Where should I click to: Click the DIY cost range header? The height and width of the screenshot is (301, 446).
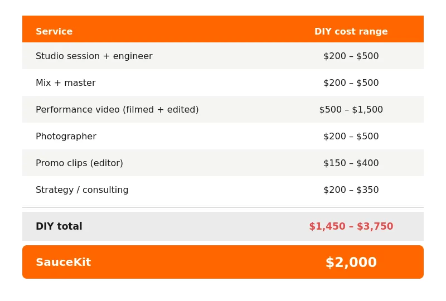(x=351, y=31)
